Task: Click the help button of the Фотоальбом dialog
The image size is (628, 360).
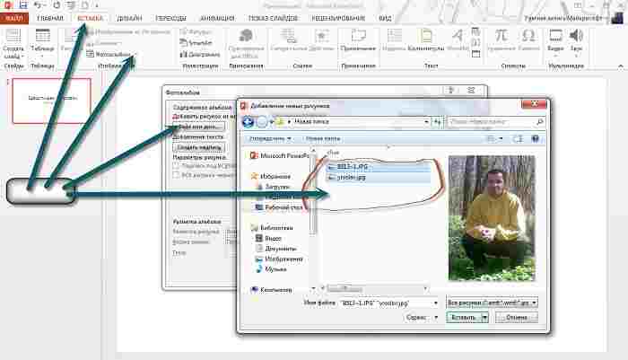Action: click(451, 90)
